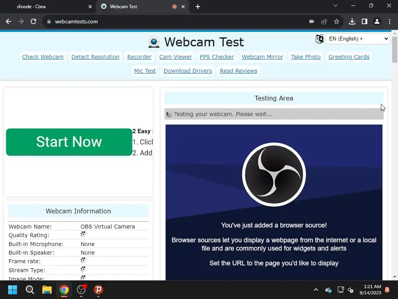Open the Greeting Cards link

(x=349, y=57)
